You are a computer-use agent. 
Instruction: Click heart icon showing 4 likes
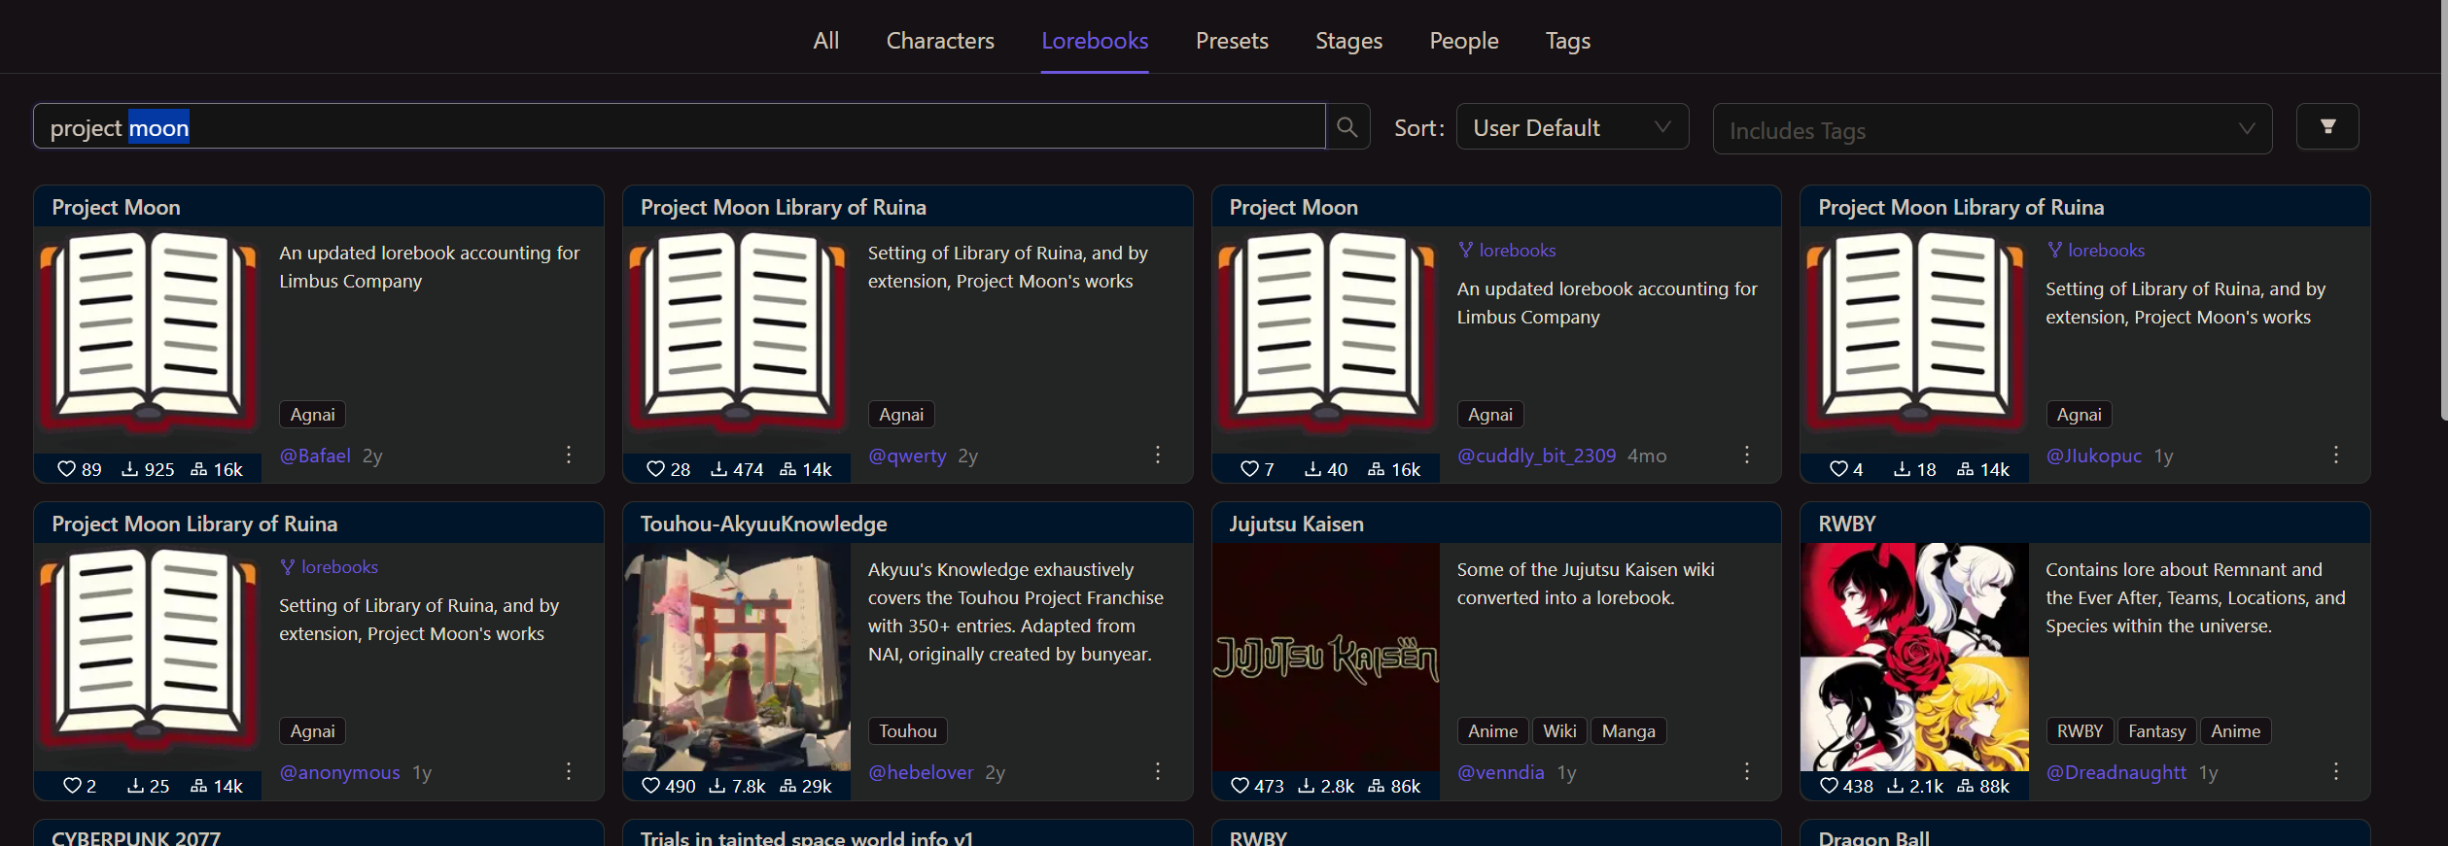point(1839,469)
